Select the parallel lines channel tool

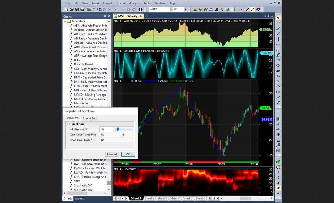point(278,50)
